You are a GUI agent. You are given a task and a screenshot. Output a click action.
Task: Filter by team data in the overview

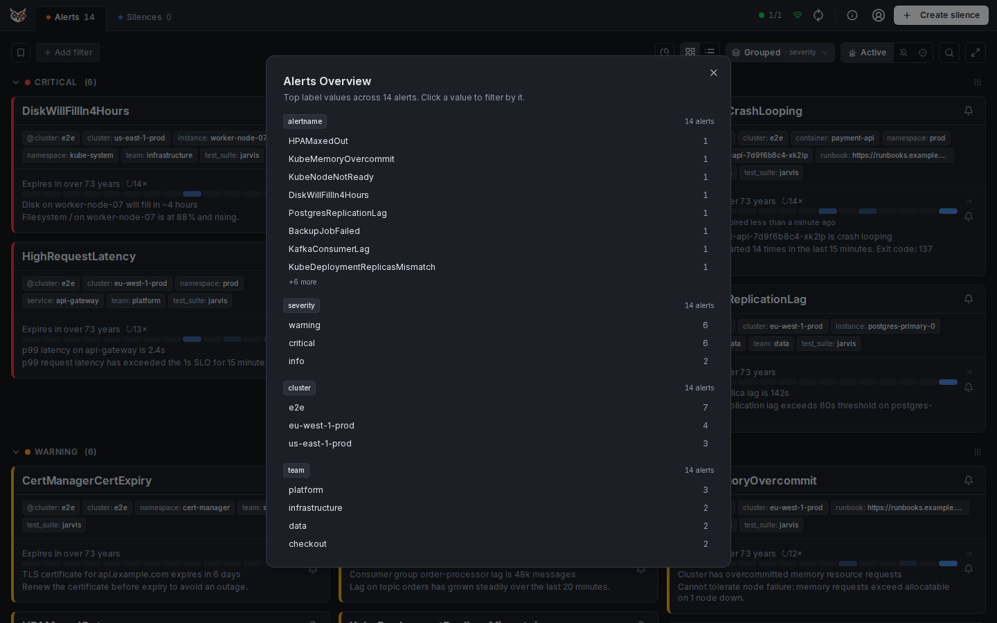[x=498, y=526]
